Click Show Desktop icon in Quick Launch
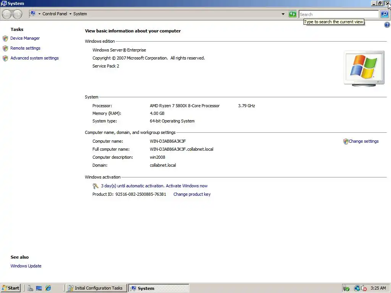The image size is (391, 293). coord(39,288)
